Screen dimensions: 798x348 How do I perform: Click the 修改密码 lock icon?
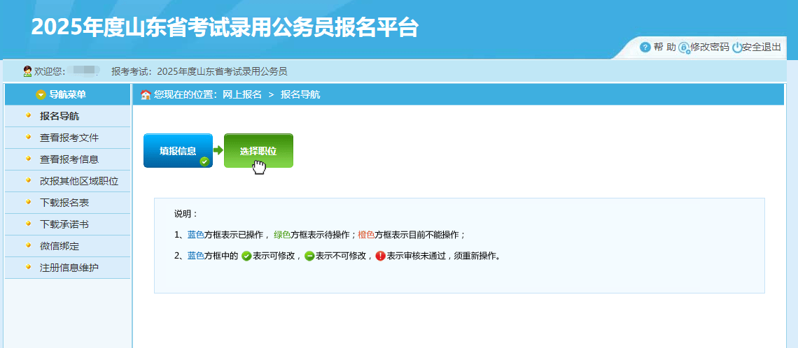click(684, 48)
